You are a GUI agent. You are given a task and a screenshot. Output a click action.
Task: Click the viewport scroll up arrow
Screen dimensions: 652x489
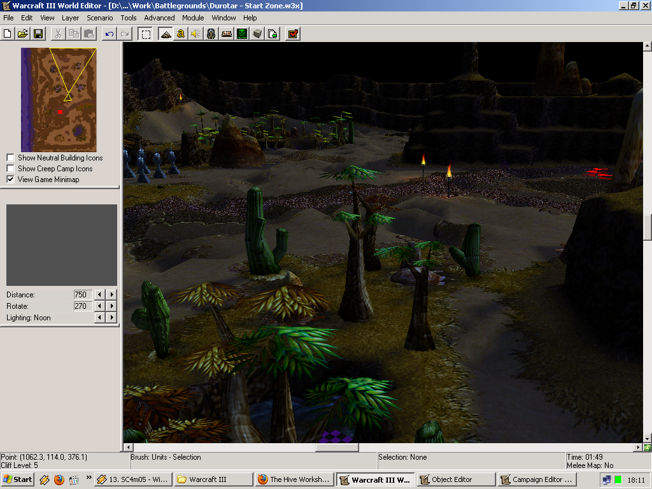pos(648,46)
